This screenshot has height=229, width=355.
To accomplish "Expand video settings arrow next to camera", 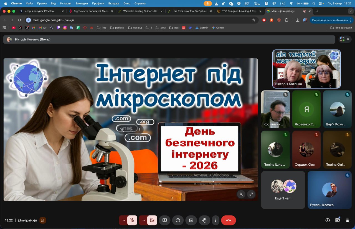I will click(143, 220).
